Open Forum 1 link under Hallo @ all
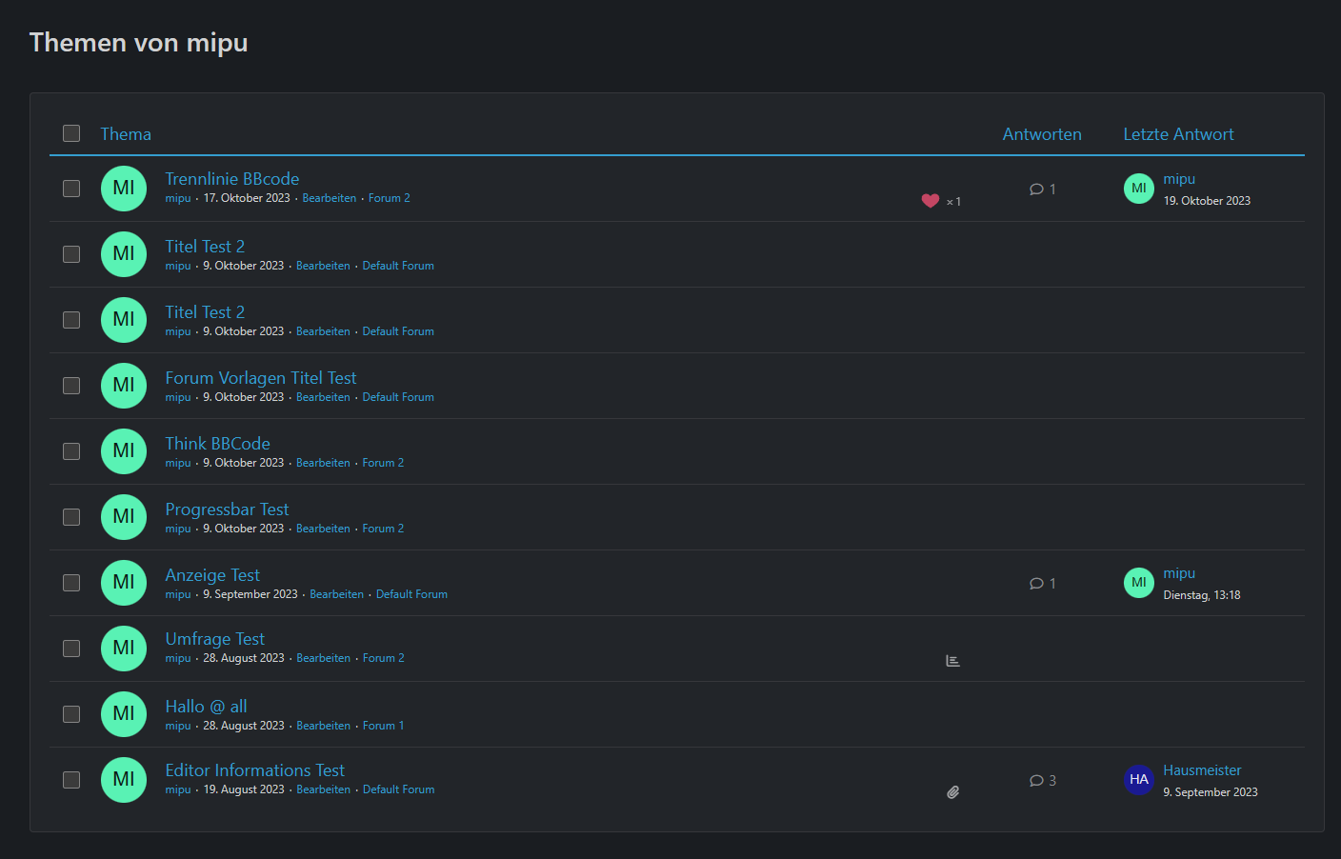The height and width of the screenshot is (859, 1341). (x=383, y=726)
